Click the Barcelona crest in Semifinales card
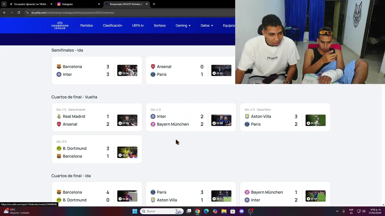 [59, 67]
